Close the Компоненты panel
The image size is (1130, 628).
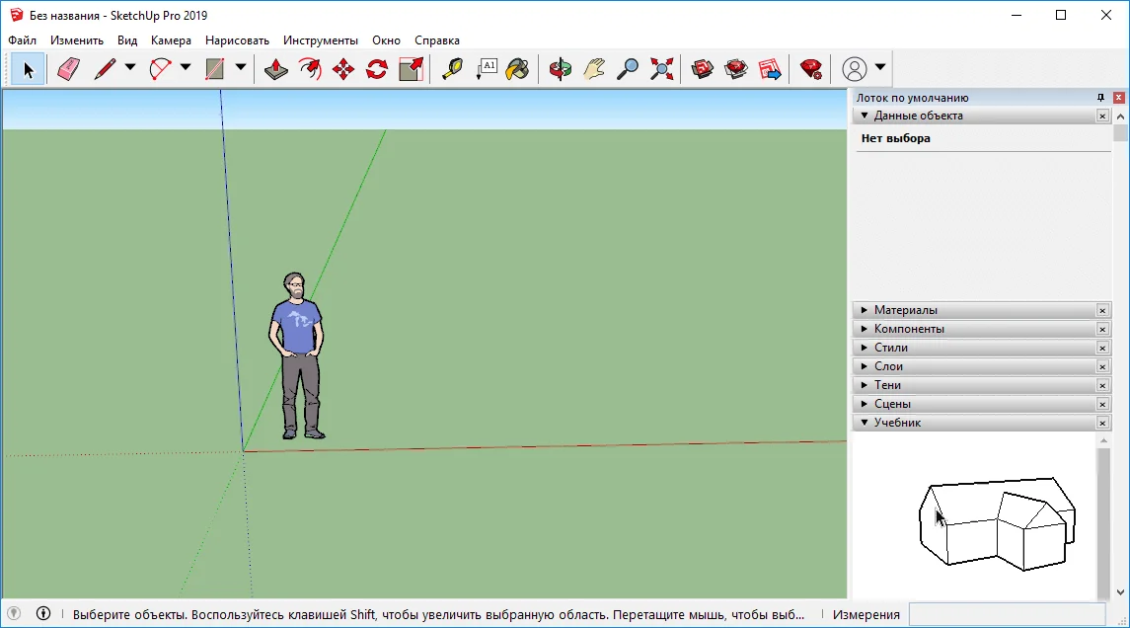[1102, 329]
